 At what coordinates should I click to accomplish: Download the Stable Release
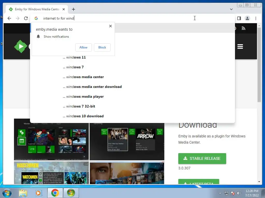[202, 159]
